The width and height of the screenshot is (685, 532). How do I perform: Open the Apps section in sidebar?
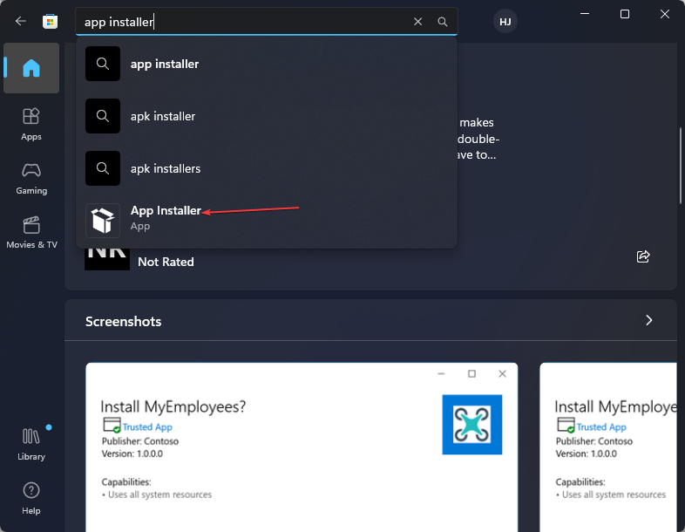point(31,124)
